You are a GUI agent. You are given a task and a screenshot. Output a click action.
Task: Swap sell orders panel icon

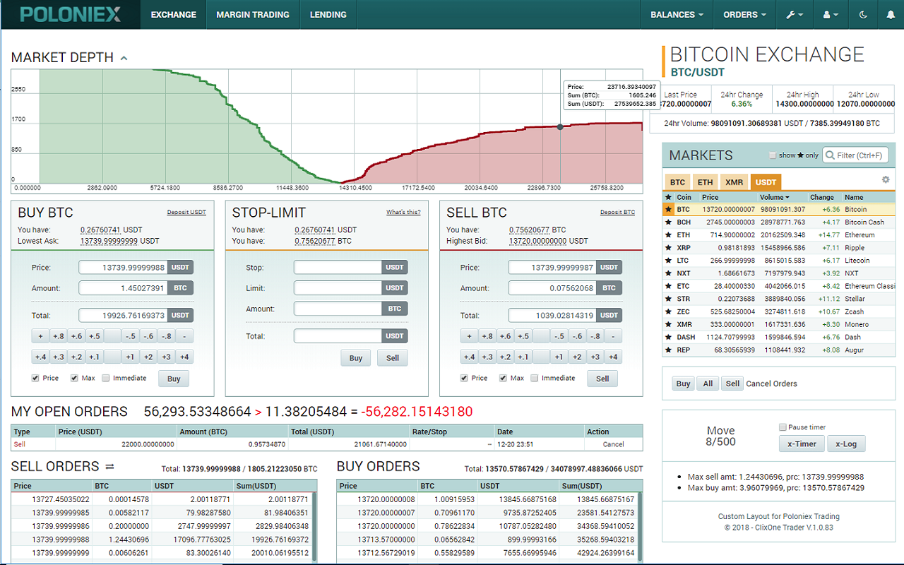coord(109,467)
